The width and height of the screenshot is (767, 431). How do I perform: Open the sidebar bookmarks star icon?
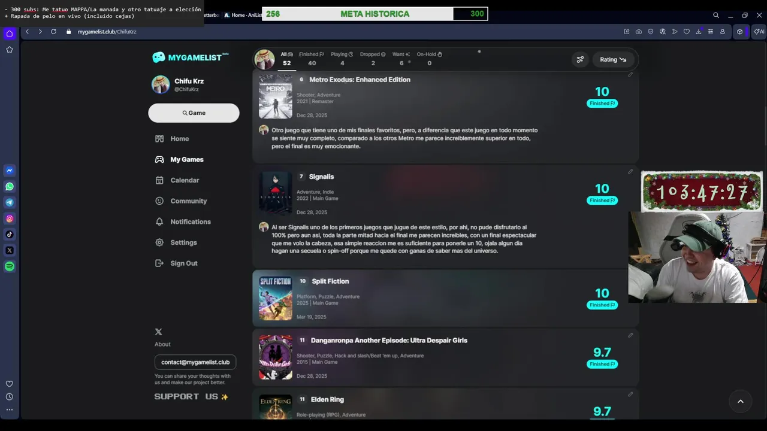(x=10, y=50)
